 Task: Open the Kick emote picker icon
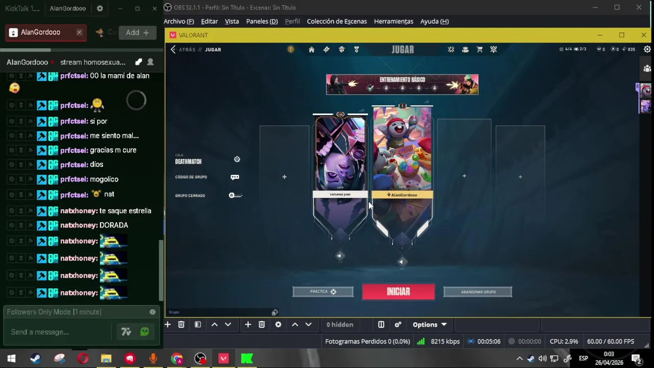click(145, 332)
